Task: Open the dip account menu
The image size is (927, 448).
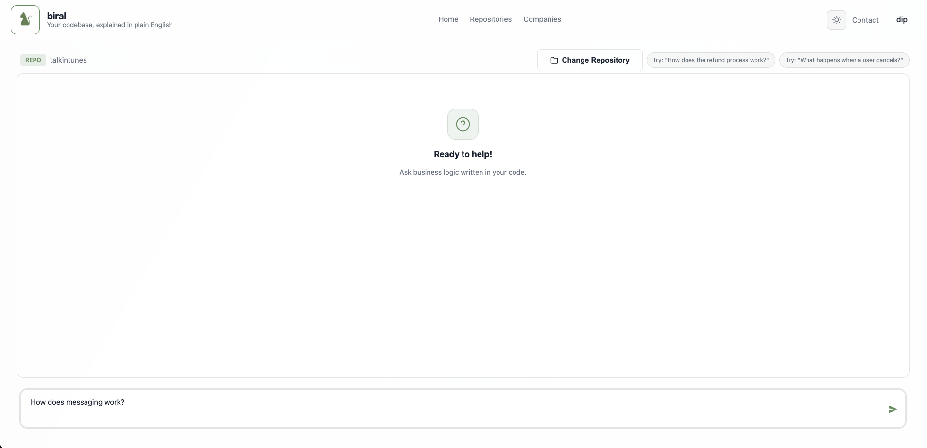Action: 902,20
